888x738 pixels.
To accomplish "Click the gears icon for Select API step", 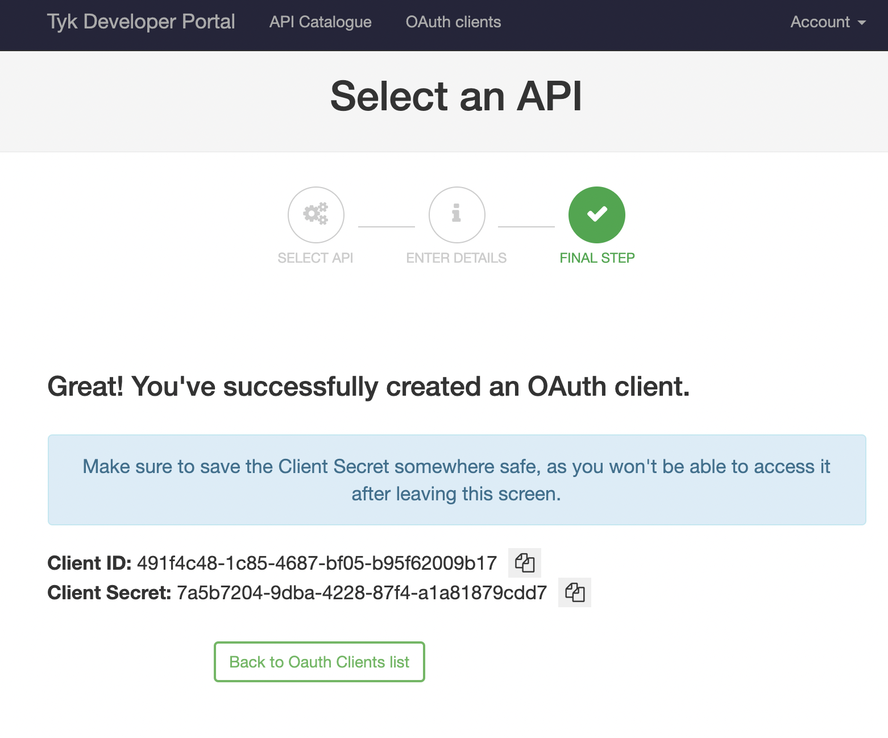I will tap(316, 214).
